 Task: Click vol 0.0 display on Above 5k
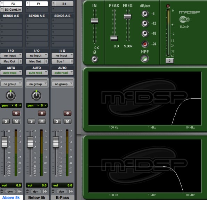click(x=11, y=185)
